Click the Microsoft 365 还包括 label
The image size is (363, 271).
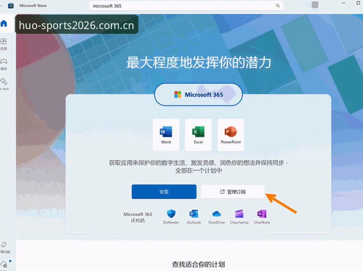[x=138, y=217]
